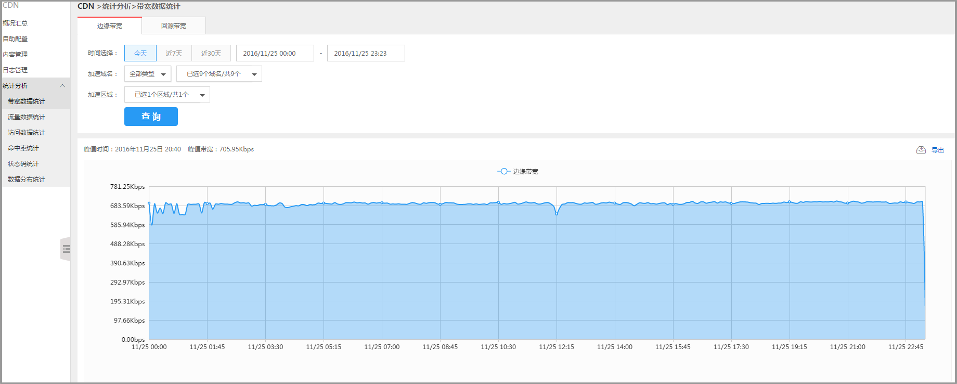957x384 pixels.
Task: Toggle the 边缘带宽 legend series marker
Action: pos(503,171)
